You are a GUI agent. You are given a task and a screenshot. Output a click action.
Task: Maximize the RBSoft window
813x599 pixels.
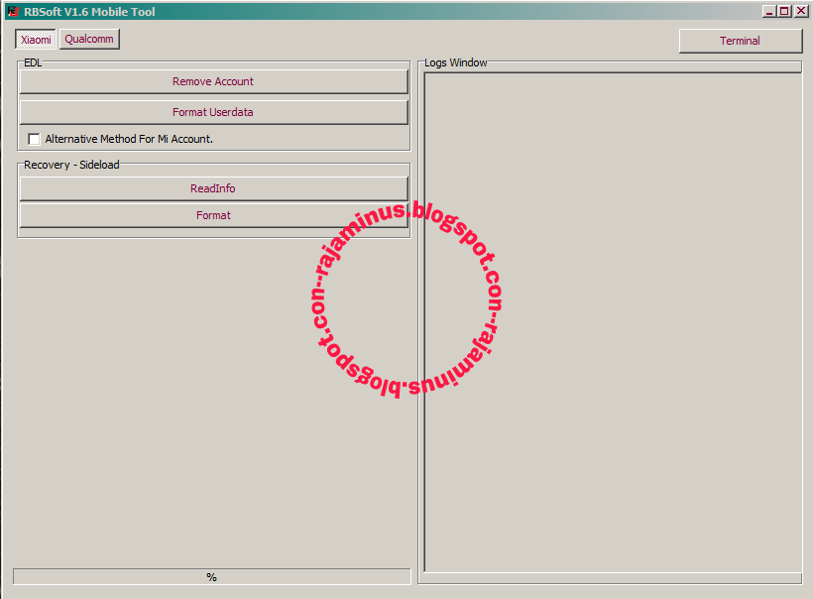[784, 12]
